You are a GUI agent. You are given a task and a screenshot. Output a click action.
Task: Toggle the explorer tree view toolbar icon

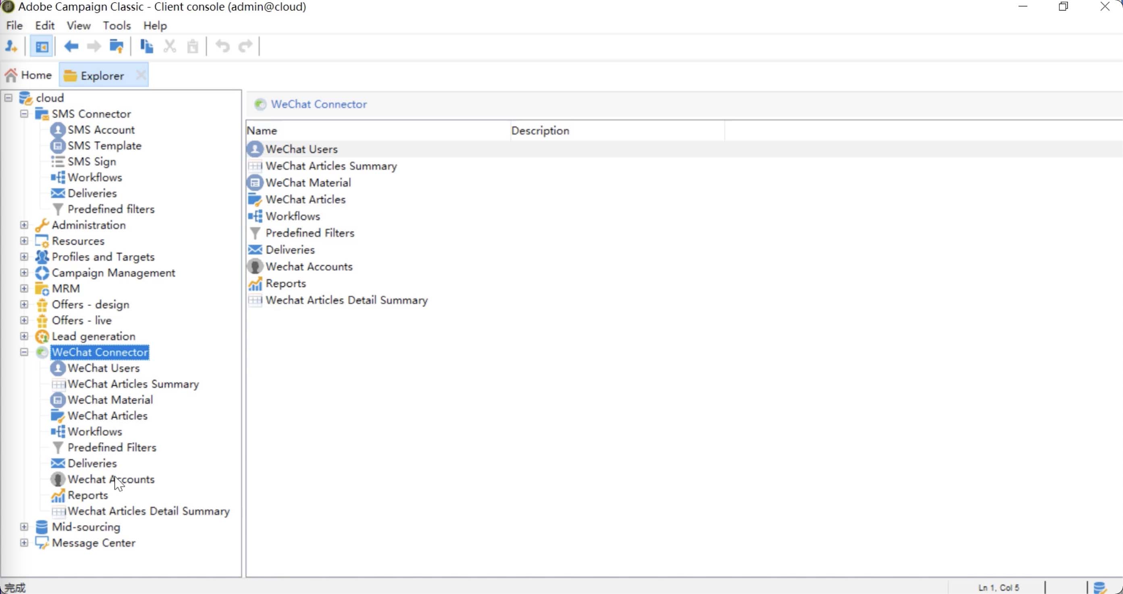coord(42,46)
